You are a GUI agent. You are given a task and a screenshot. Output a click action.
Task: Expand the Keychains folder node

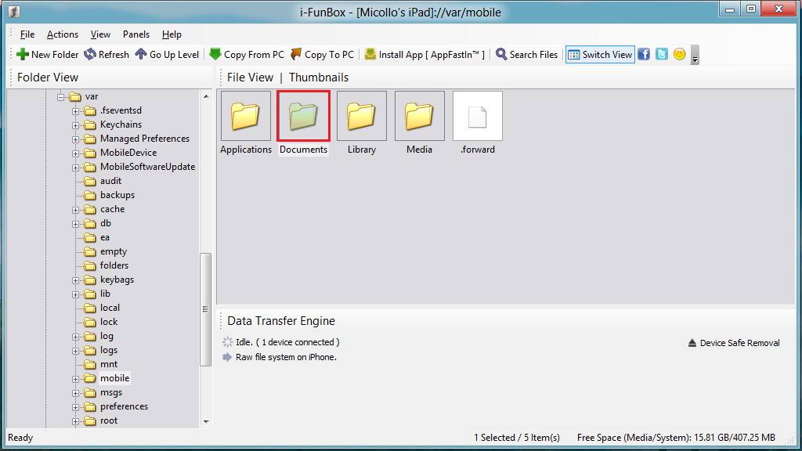[76, 125]
